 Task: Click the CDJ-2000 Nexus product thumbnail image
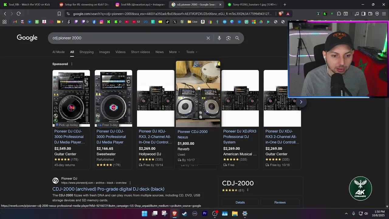coord(198,94)
